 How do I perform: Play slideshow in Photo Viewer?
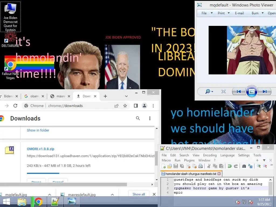tap(251, 91)
